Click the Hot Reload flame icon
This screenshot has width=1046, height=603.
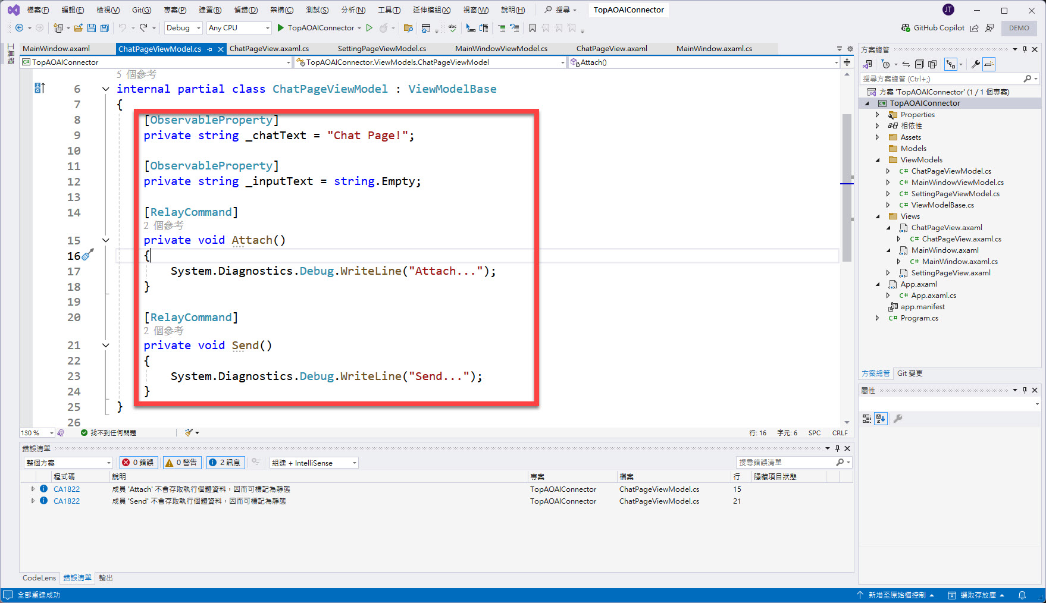click(x=384, y=28)
